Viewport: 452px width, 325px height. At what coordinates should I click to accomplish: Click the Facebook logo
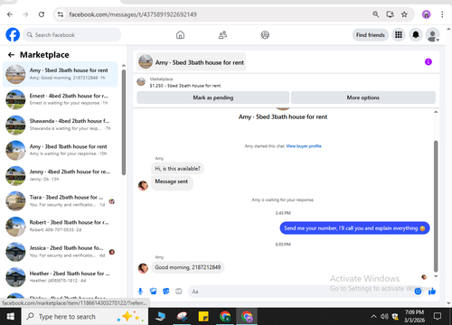point(13,34)
